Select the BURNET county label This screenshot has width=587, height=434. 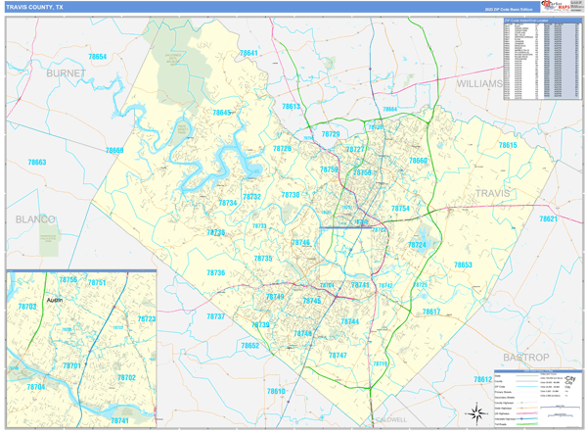[67, 73]
